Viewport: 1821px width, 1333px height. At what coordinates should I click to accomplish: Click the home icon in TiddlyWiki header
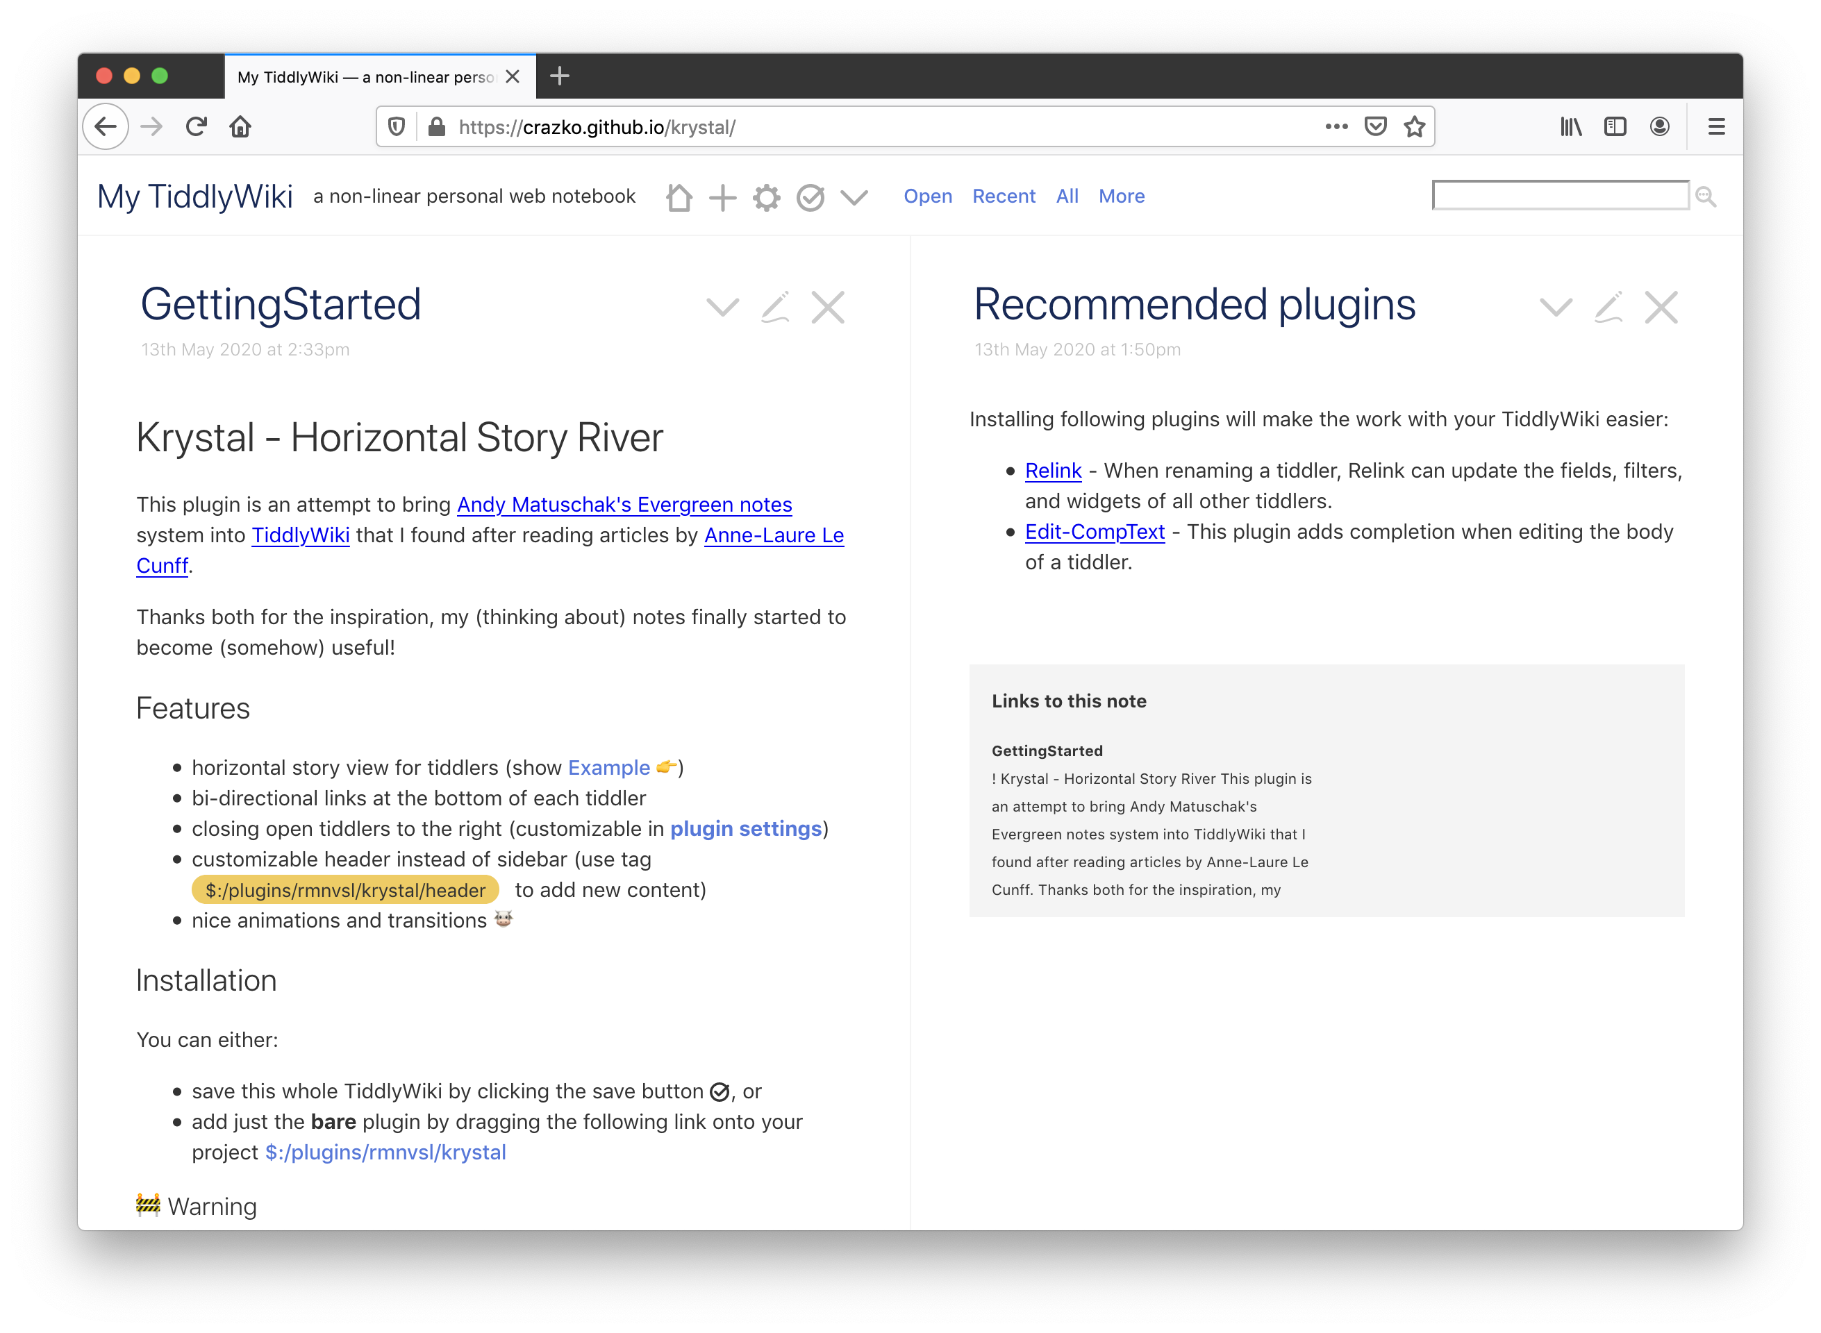(x=679, y=197)
